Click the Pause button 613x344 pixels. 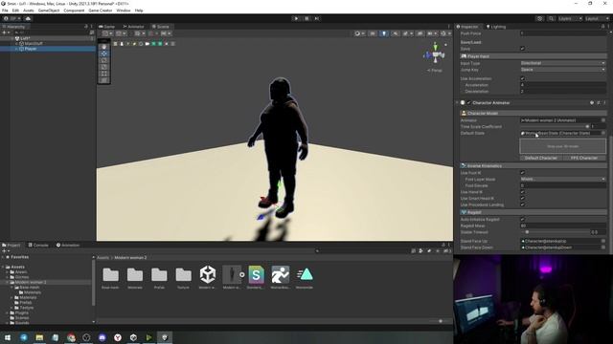[306, 18]
